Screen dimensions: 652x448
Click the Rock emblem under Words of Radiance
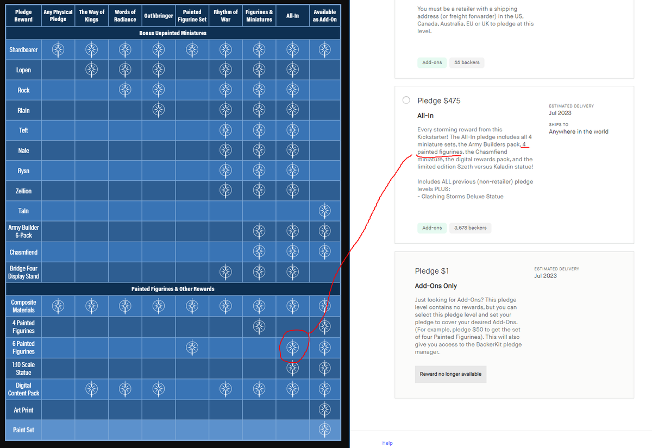pyautogui.click(x=125, y=90)
